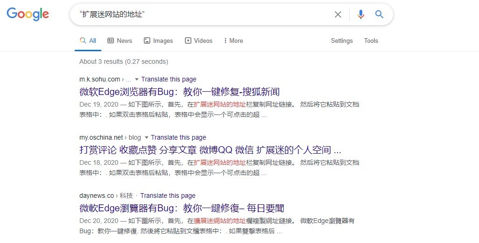Open the Settings menu
The width and height of the screenshot is (479, 243).
342,41
